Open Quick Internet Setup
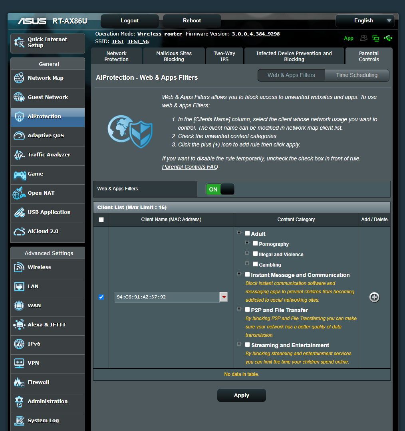The height and width of the screenshot is (431, 405). click(x=48, y=43)
